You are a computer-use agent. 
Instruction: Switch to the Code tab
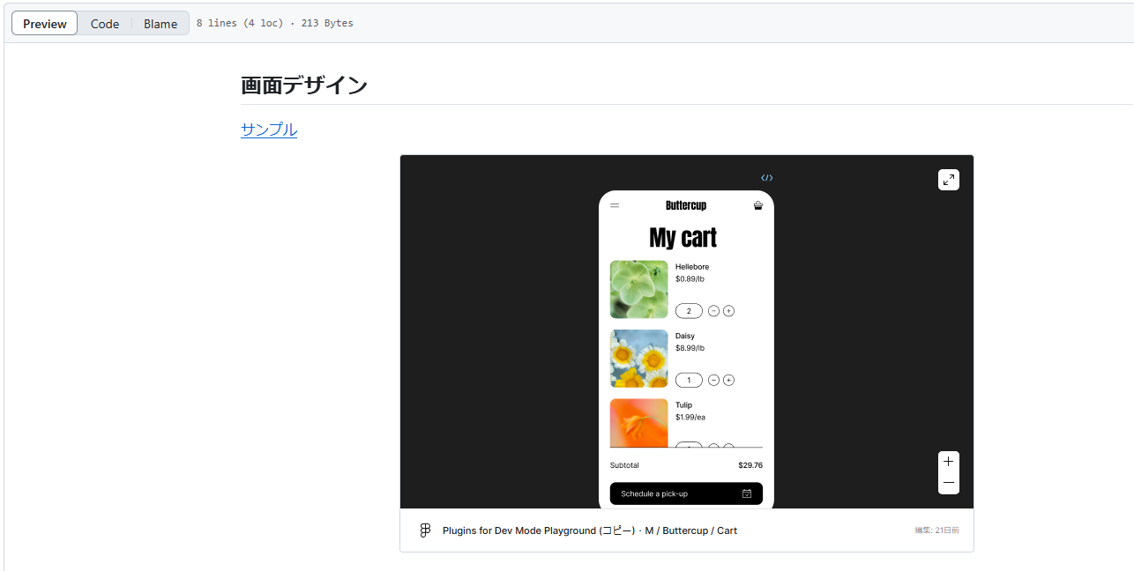pyautogui.click(x=104, y=23)
